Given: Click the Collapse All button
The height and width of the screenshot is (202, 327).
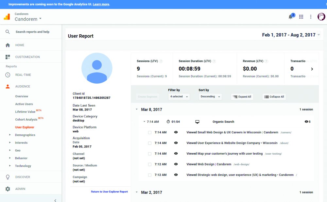Looking at the screenshot, I should point(274,97).
